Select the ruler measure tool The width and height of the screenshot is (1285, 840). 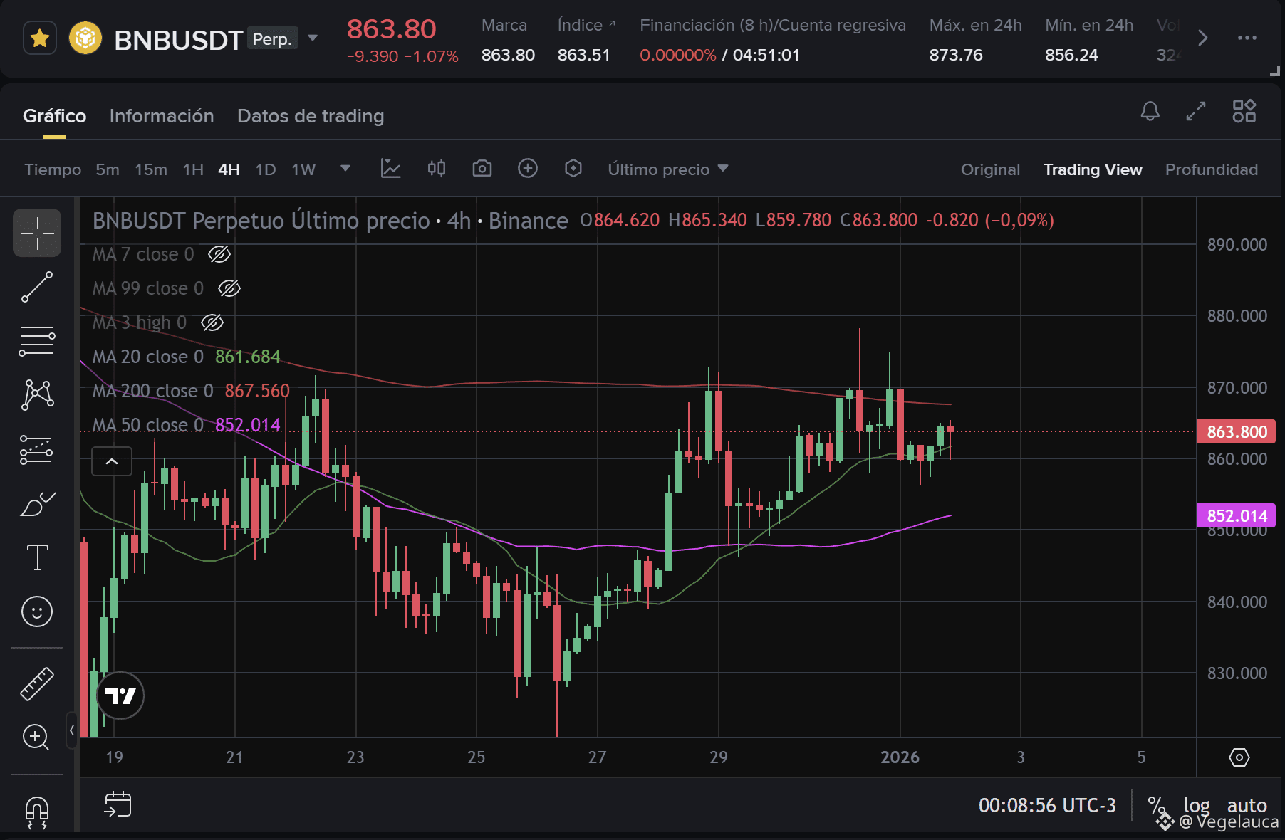pos(37,683)
